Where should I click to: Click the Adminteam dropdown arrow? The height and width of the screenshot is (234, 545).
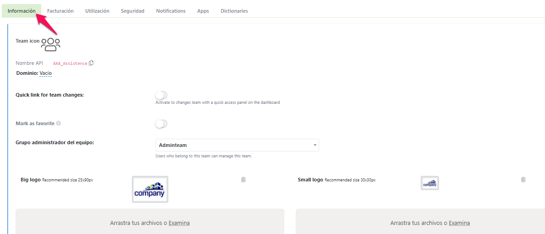(x=315, y=145)
